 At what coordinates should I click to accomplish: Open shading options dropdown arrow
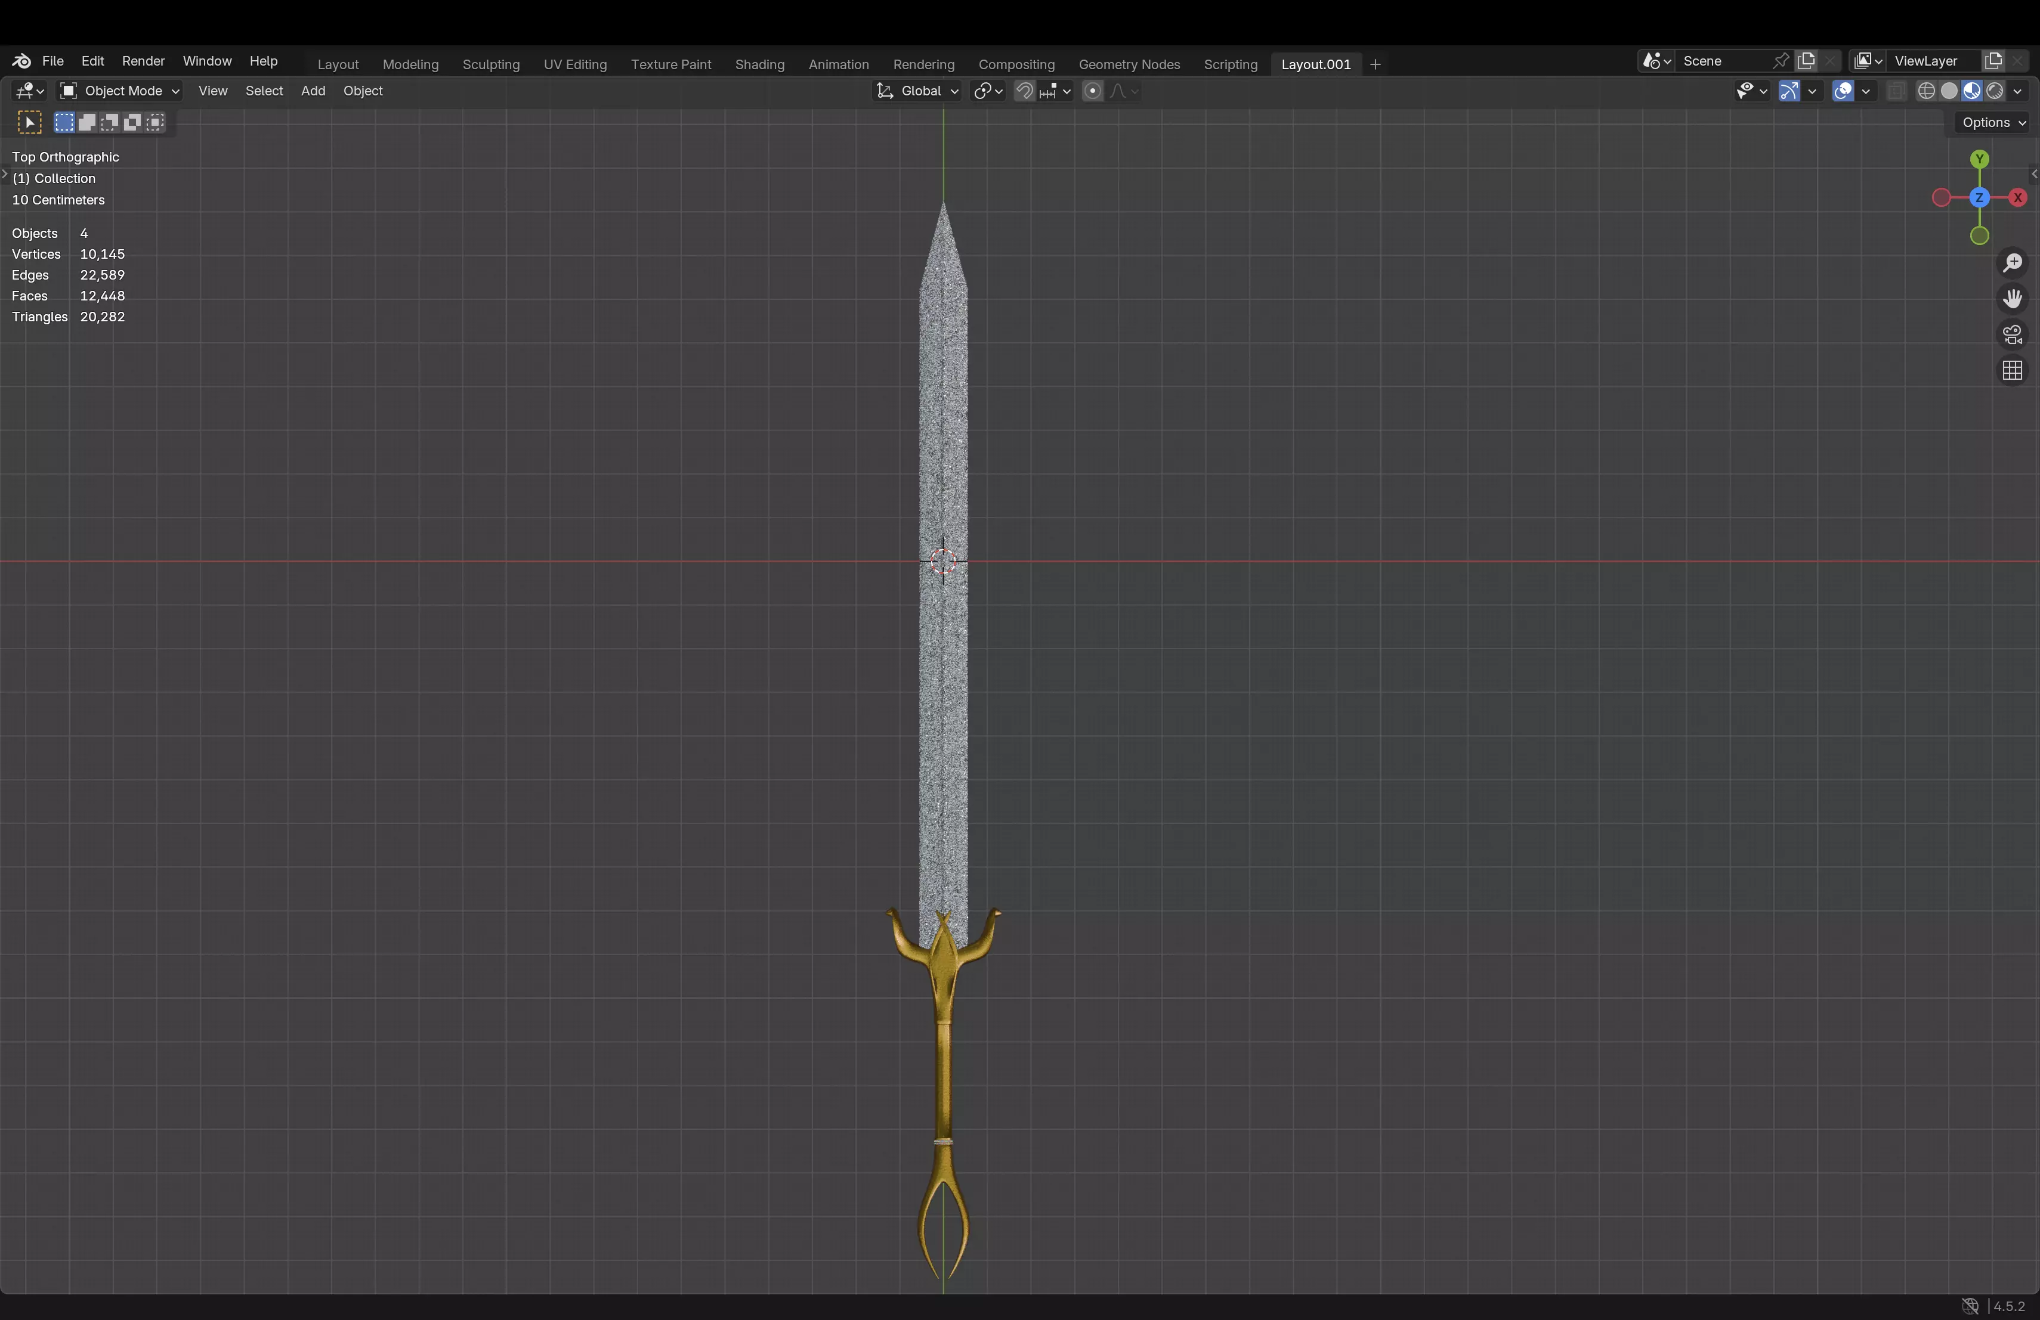(x=2018, y=91)
